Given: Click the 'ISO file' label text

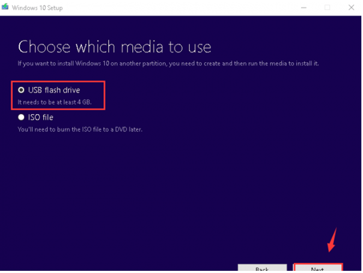Looking at the screenshot, I should point(41,117).
